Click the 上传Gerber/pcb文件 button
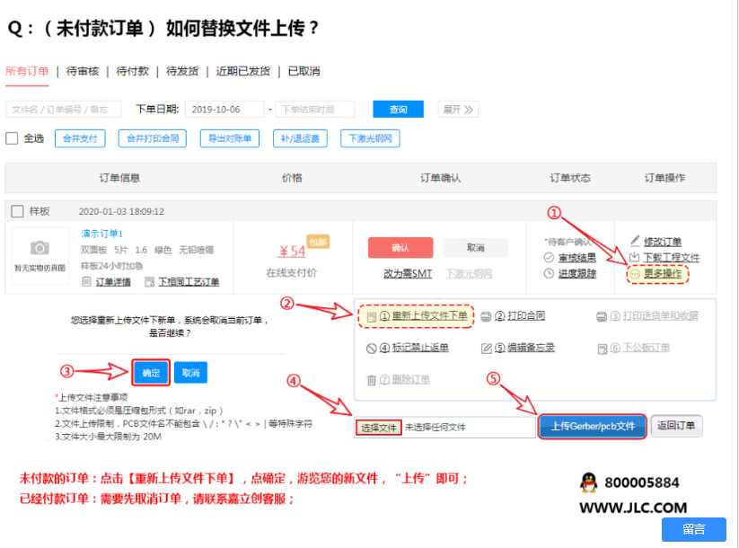This screenshot has height=548, width=739. [x=593, y=426]
